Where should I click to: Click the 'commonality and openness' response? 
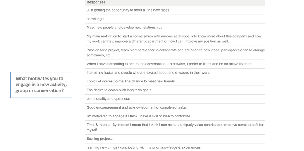click(x=108, y=99)
